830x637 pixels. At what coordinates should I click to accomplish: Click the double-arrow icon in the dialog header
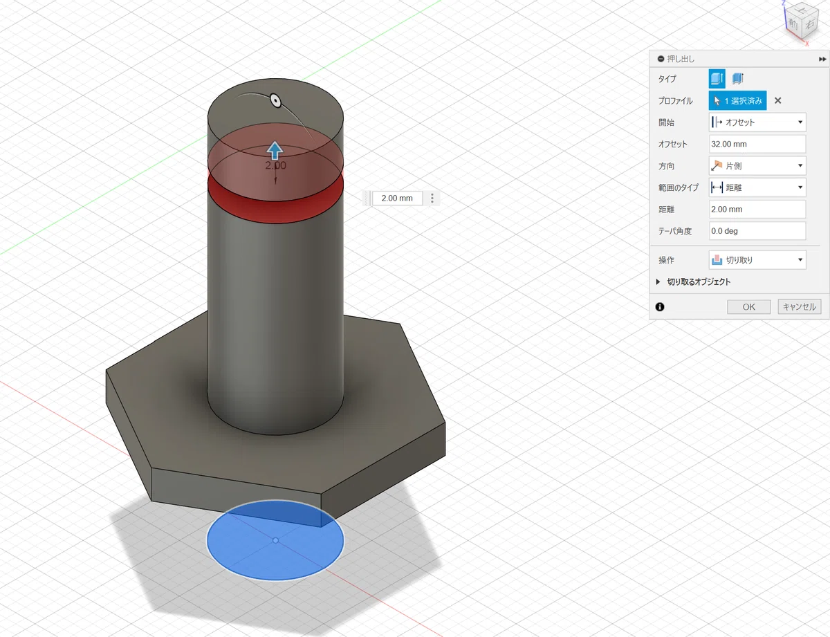pos(822,59)
